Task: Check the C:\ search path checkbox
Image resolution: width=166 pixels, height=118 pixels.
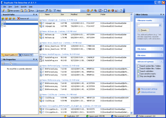Action: click(x=2, y=21)
